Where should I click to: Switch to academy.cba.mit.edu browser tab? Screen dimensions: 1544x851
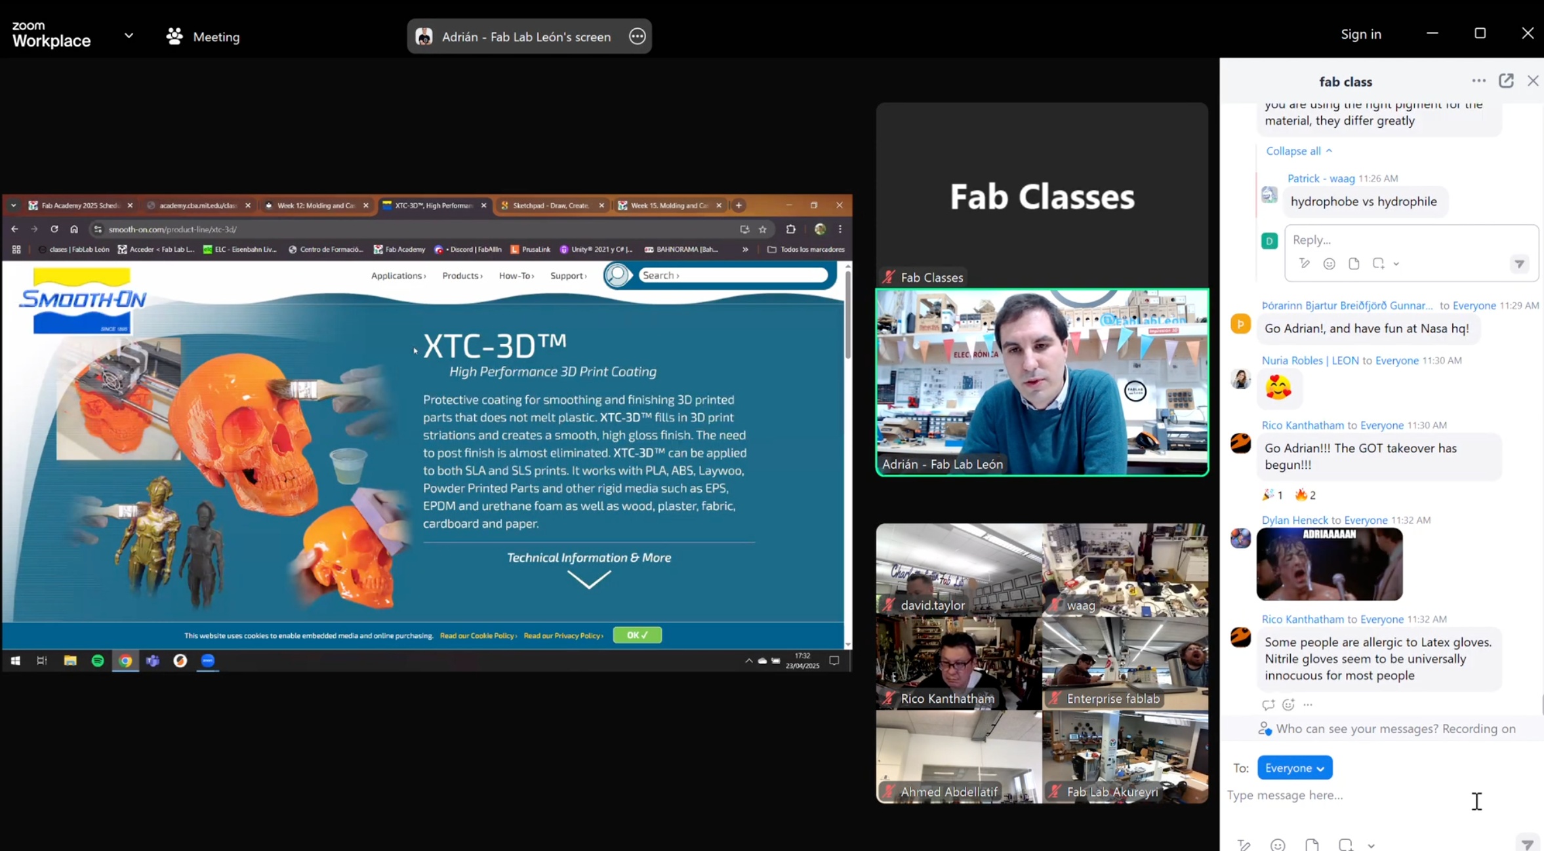[198, 205]
